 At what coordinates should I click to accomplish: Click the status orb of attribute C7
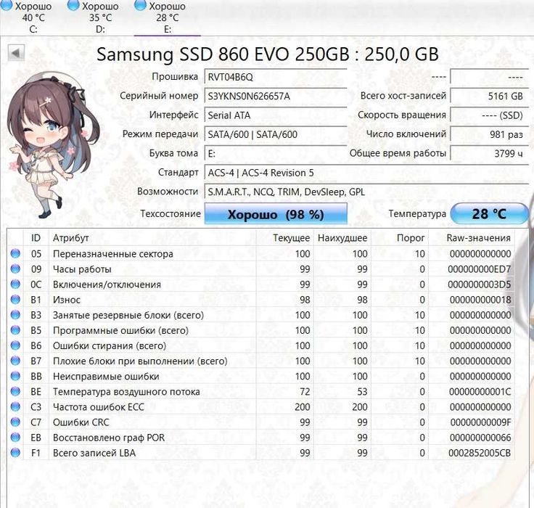[15, 422]
